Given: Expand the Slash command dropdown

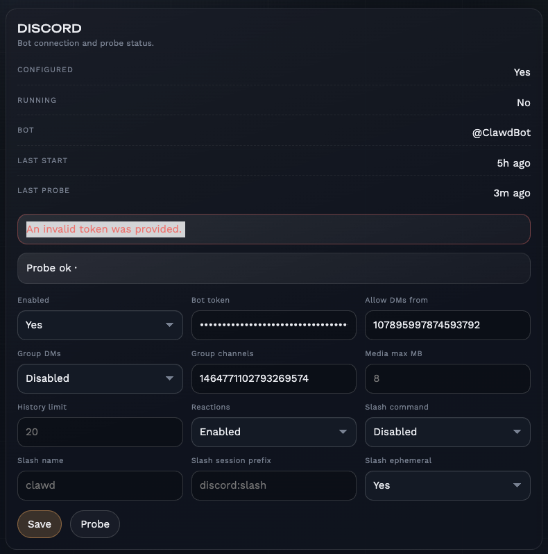Looking at the screenshot, I should (x=447, y=432).
